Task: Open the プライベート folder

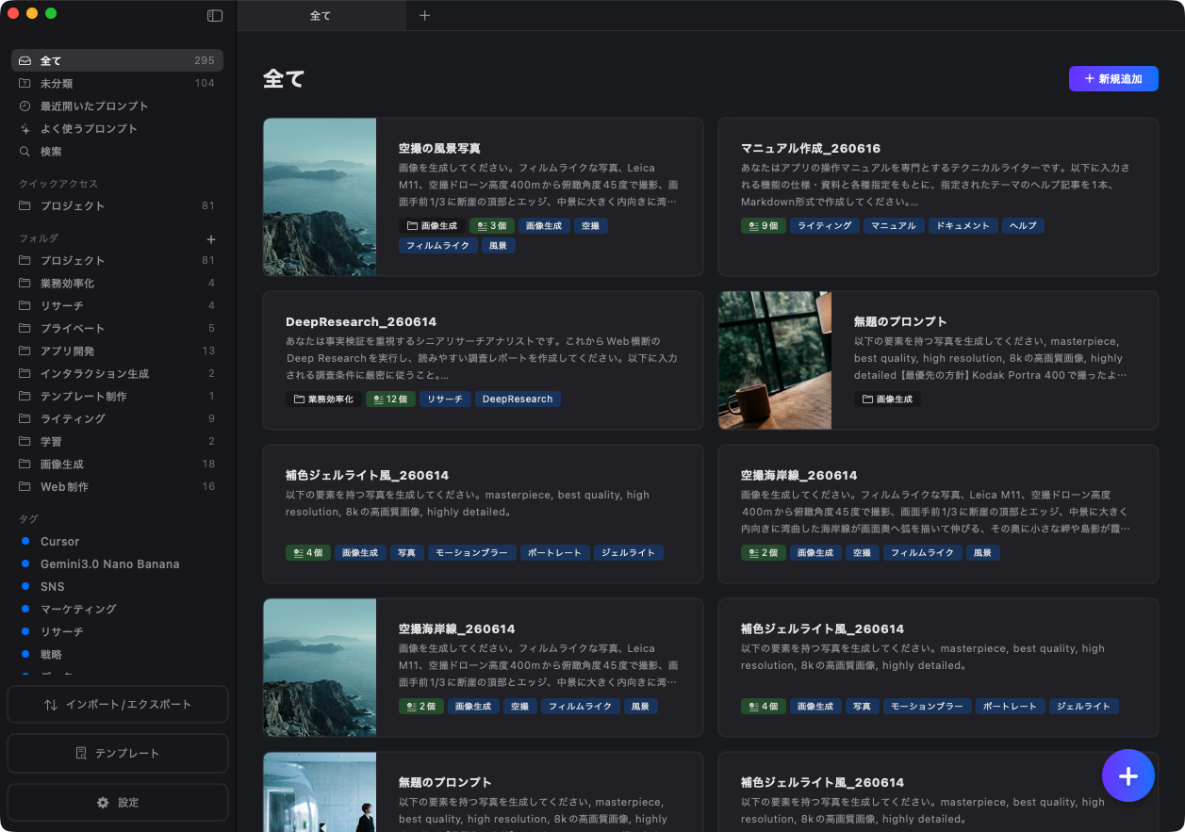Action: point(117,328)
